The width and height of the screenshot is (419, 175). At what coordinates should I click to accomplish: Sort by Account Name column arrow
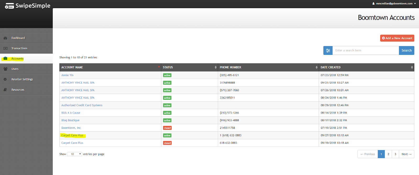[159, 67]
